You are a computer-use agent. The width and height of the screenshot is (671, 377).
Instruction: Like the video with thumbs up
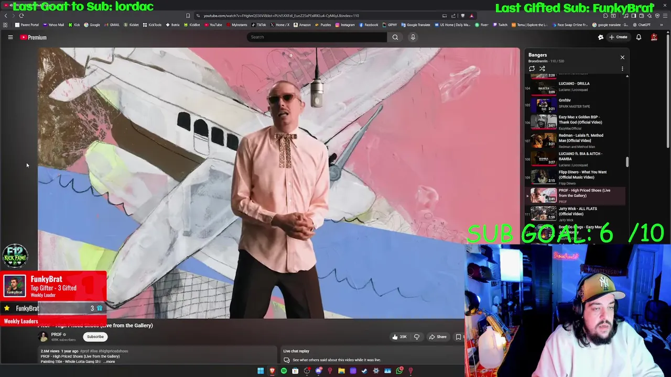point(399,337)
